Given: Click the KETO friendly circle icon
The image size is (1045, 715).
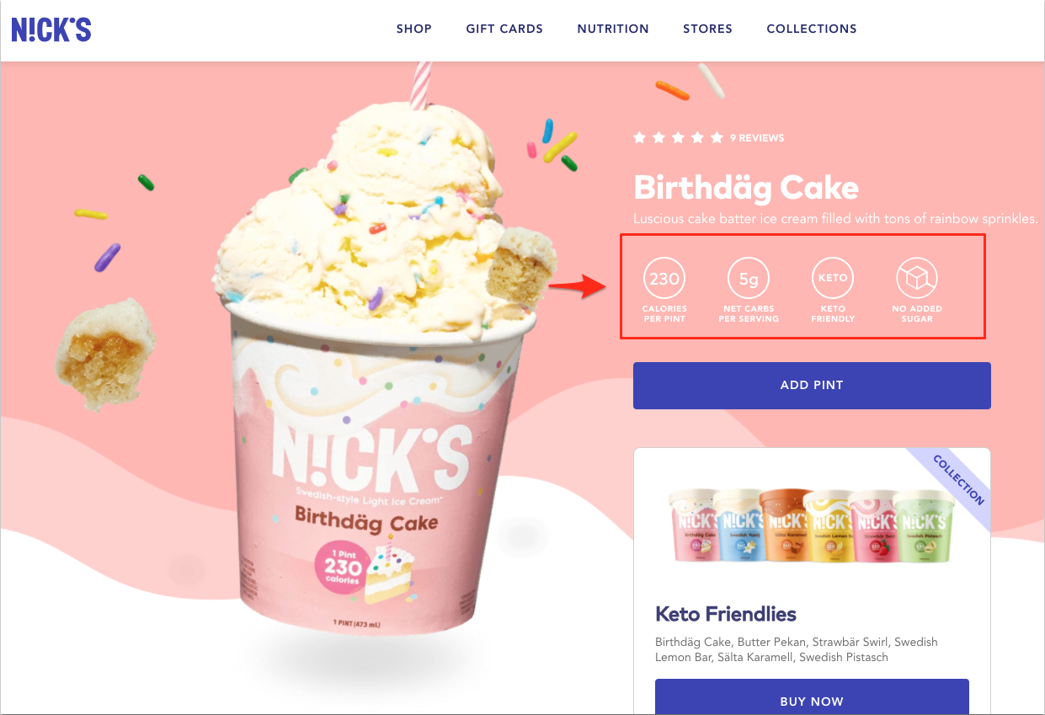Looking at the screenshot, I should point(833,279).
